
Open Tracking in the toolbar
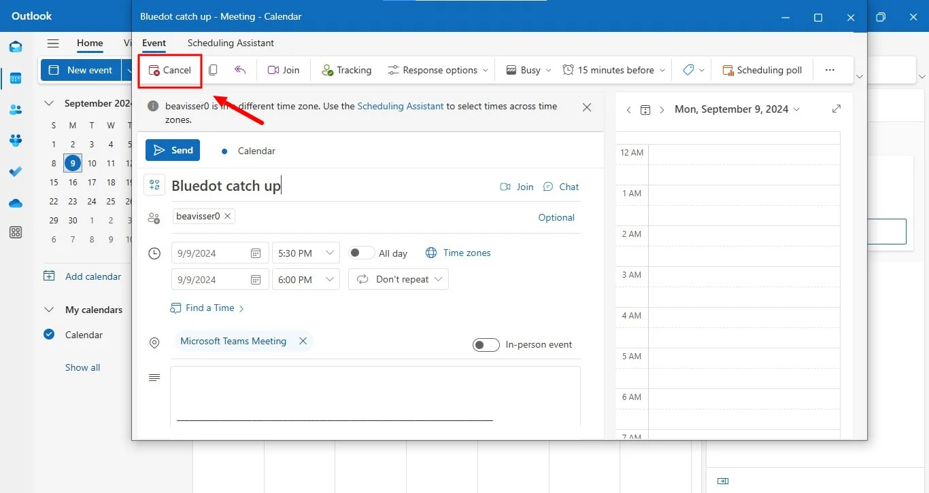pyautogui.click(x=347, y=70)
